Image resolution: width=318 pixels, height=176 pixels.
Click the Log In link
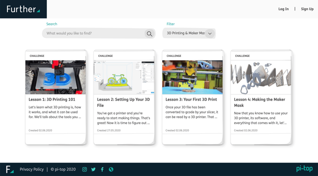pyautogui.click(x=283, y=9)
